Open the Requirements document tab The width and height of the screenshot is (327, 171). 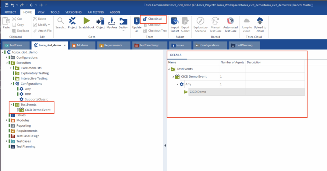pos(113,45)
